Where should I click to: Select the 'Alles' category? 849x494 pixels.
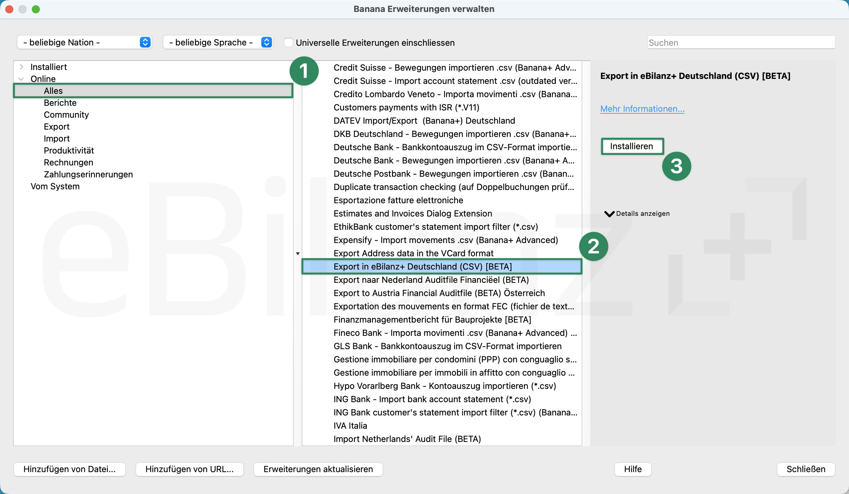coord(153,91)
